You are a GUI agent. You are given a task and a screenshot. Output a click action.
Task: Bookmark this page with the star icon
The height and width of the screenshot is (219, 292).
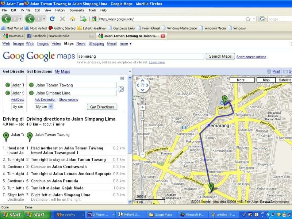[x=248, y=19]
